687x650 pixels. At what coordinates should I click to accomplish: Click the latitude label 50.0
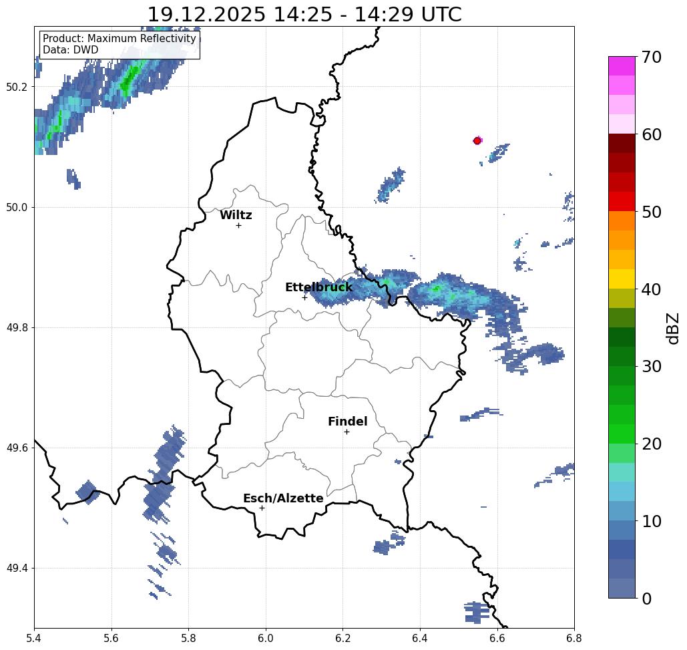[x=17, y=207]
